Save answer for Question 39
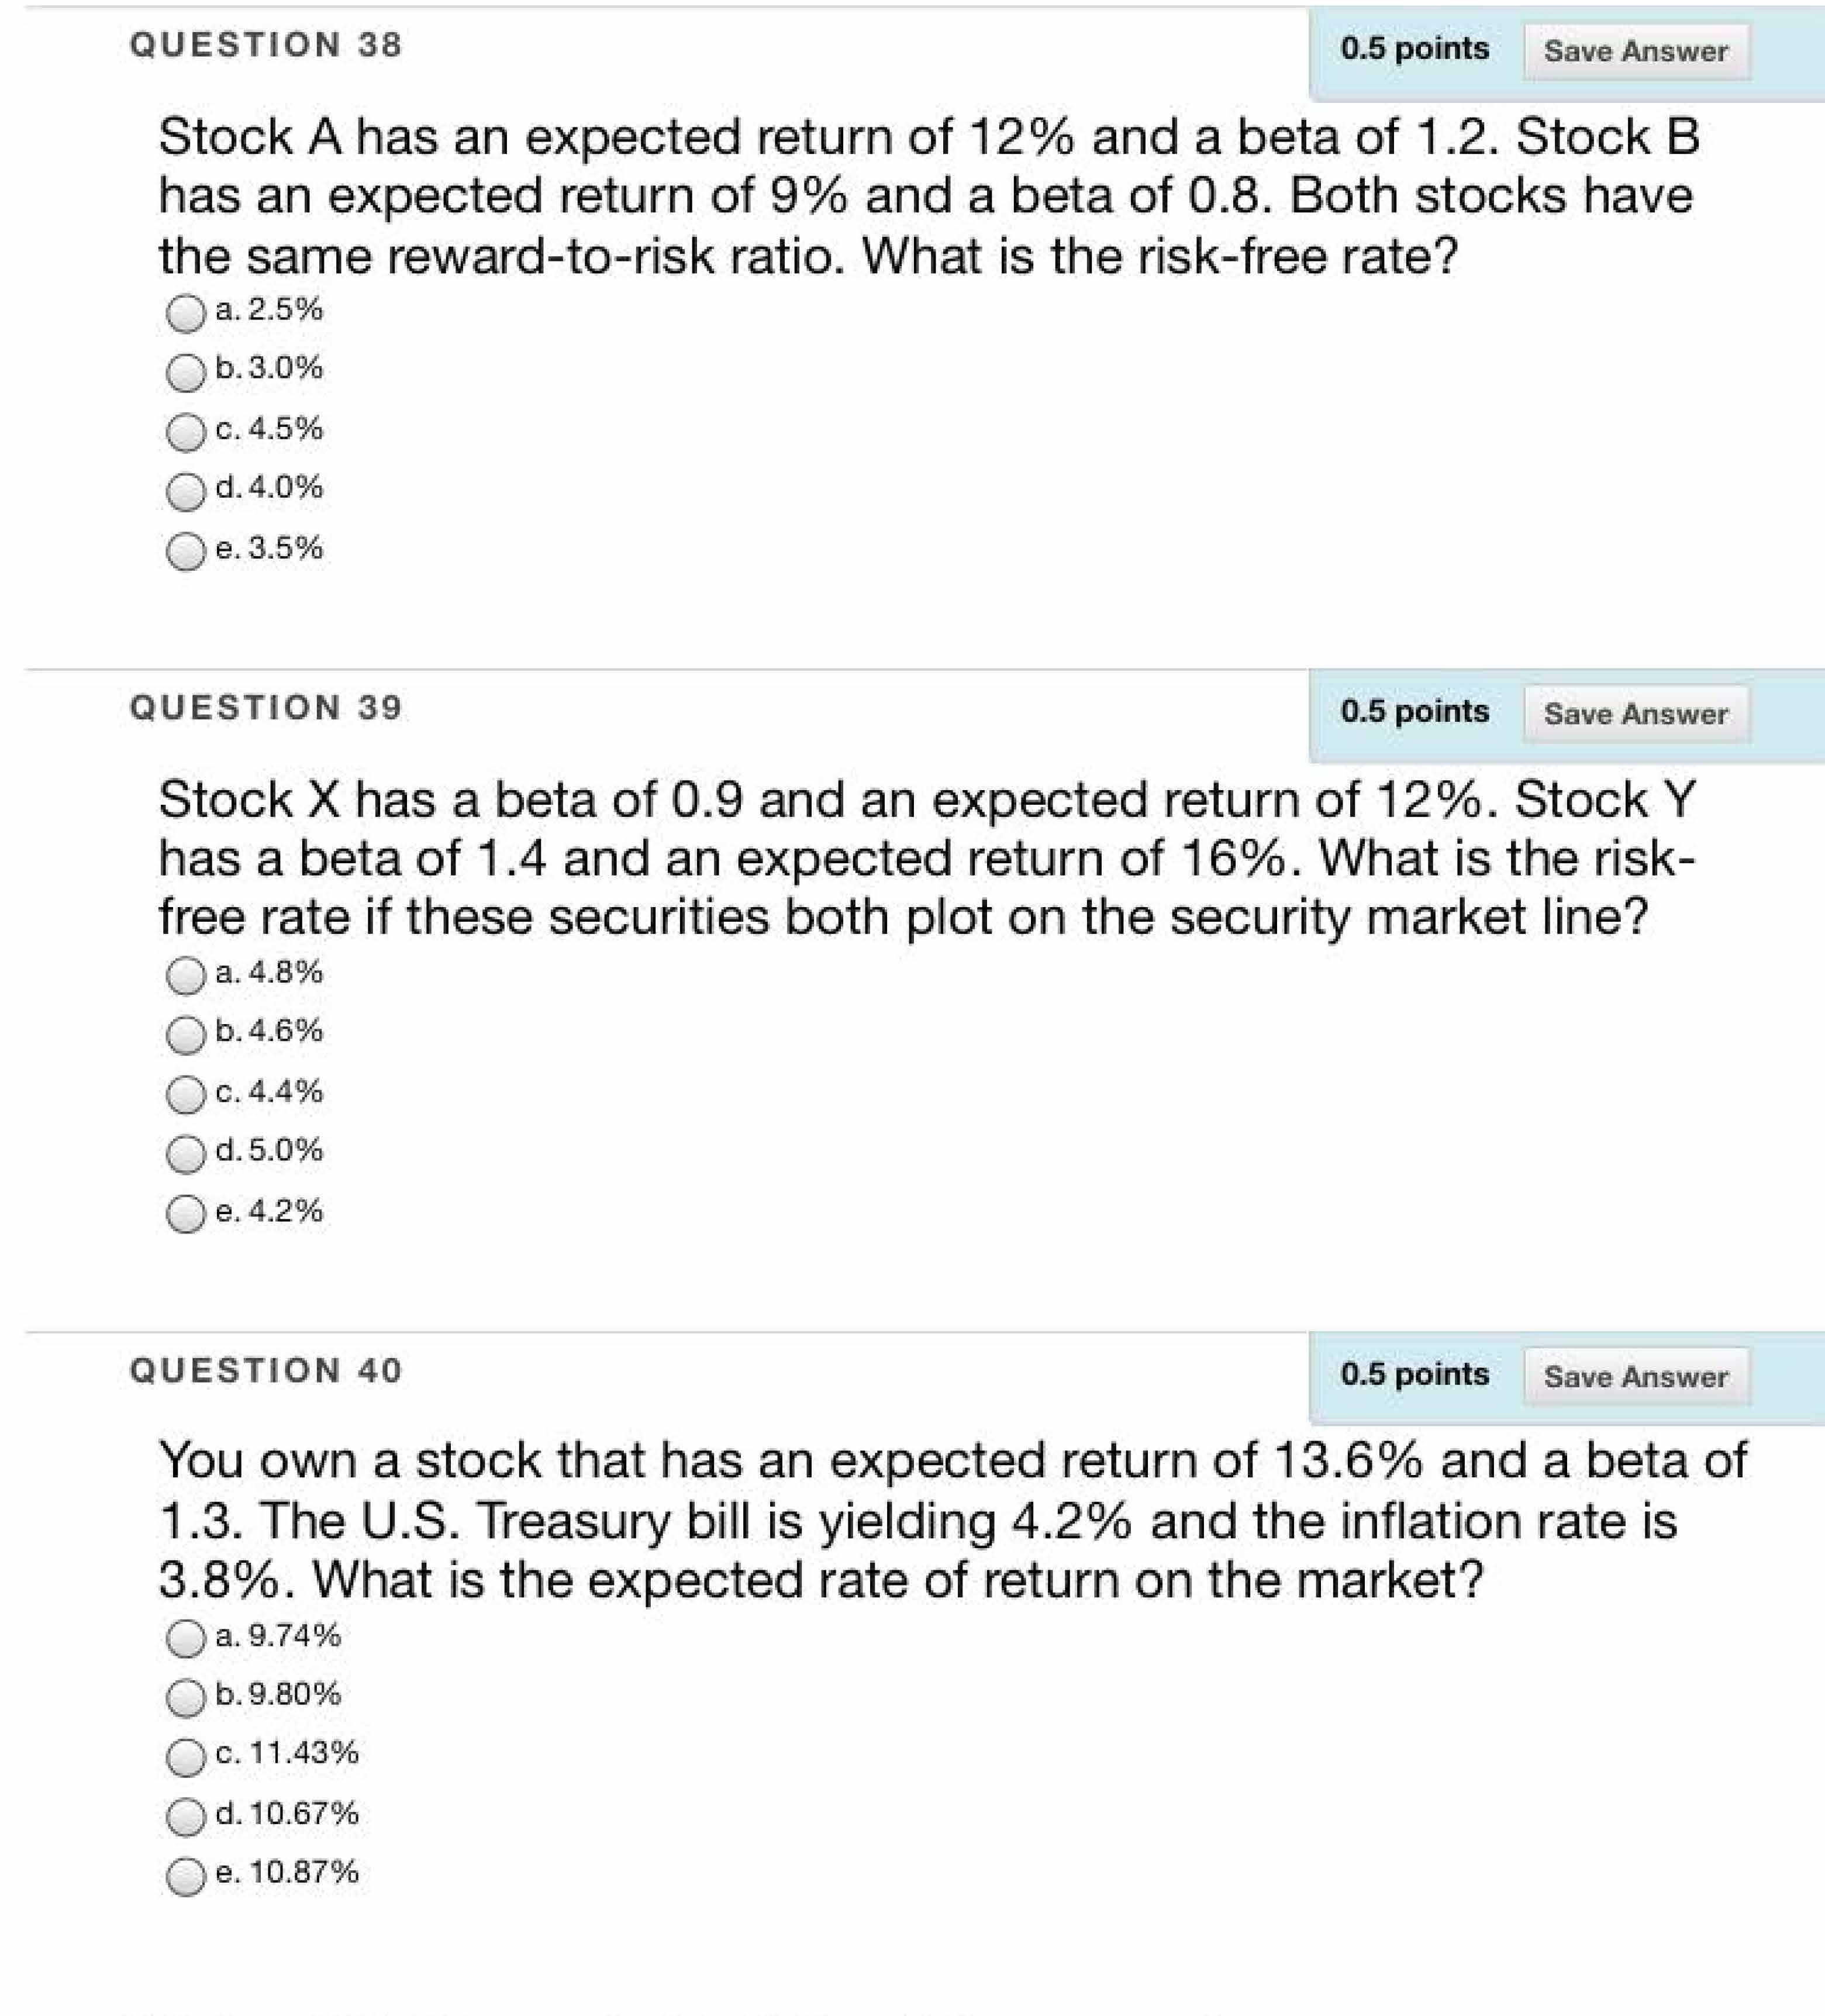The width and height of the screenshot is (1825, 2016). [x=1636, y=714]
